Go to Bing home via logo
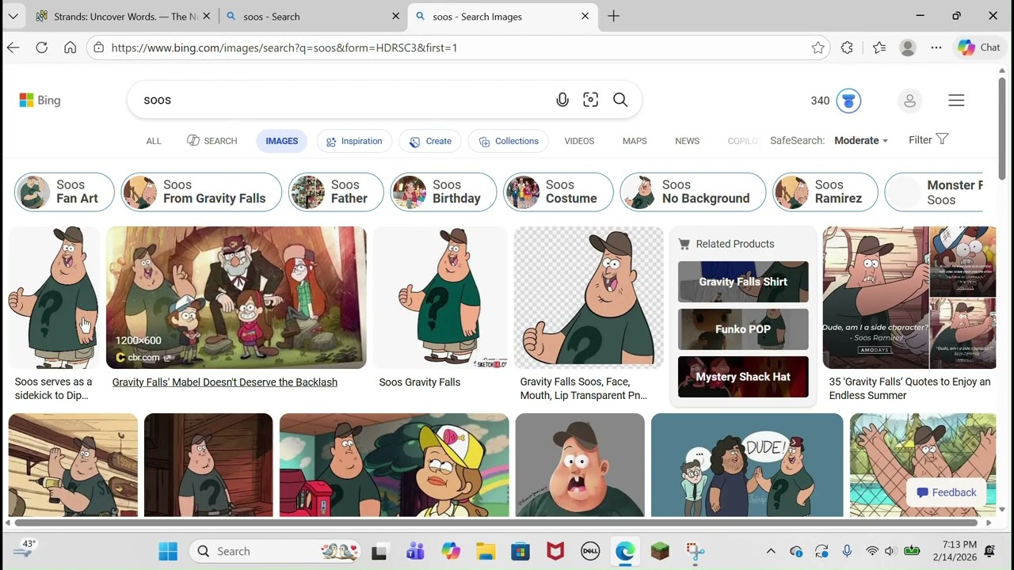This screenshot has width=1014, height=570. [x=40, y=100]
